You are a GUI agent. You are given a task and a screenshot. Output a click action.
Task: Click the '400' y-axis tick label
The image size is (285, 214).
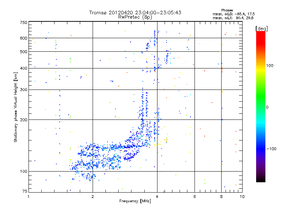[24, 68]
